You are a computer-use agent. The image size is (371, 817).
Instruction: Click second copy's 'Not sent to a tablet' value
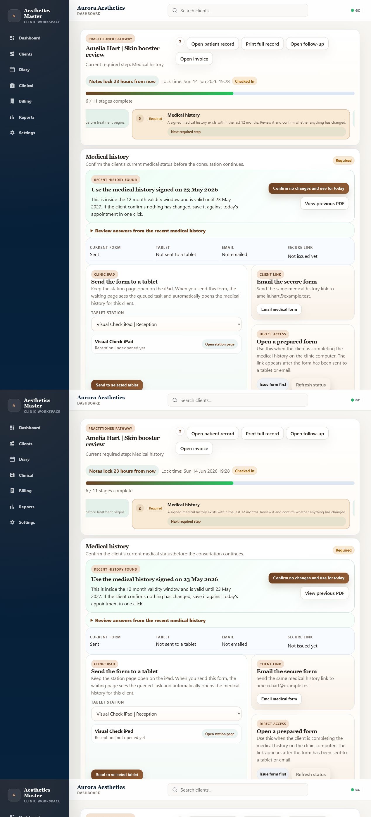click(176, 644)
